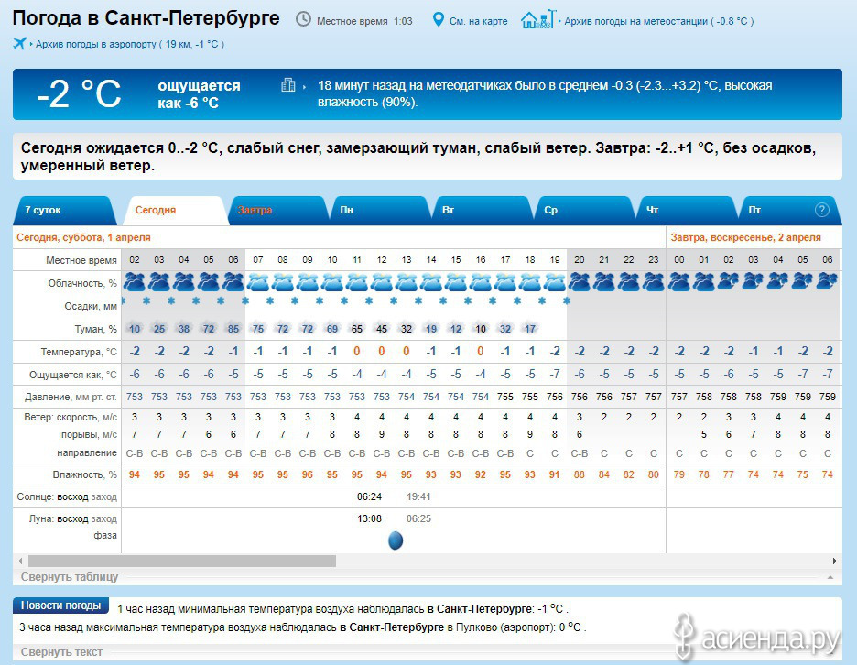
Task: Click the small triangle at the end of the 'Свернуть таблицу' line
Action: 830,577
